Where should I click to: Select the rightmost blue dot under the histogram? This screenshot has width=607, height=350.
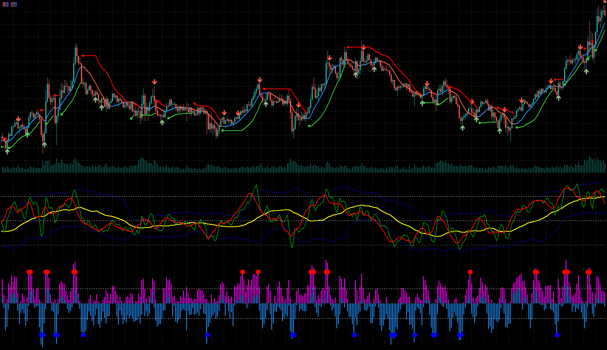point(557,335)
